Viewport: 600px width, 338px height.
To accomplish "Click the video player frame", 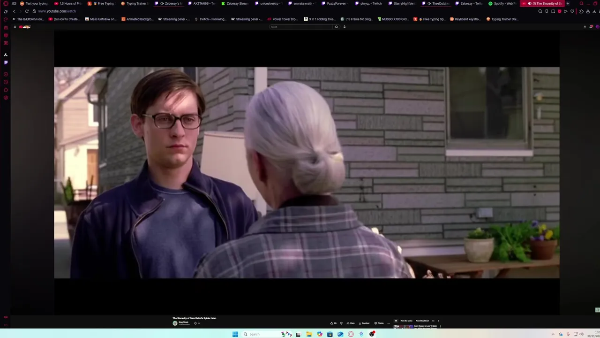I will [307, 173].
